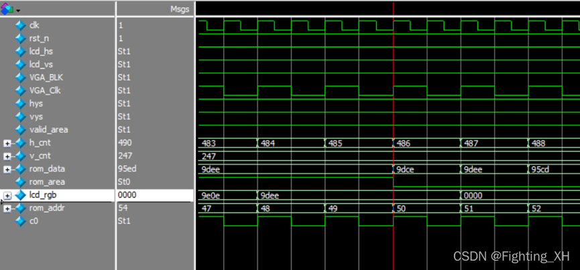Expand the v_cnt bus signal
The image size is (580, 270).
coord(7,156)
